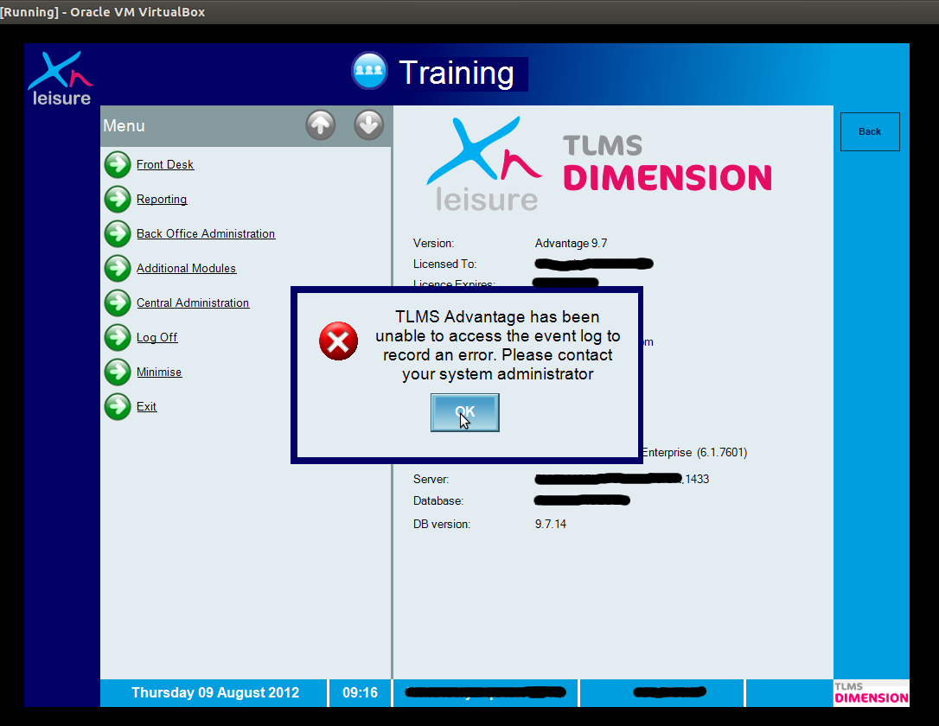Click the menu scroll down arrow button
The image size is (939, 726).
[x=369, y=125]
